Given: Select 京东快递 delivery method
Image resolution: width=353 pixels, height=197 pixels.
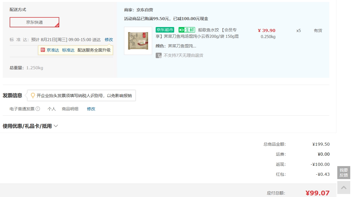Looking at the screenshot, I should (x=34, y=22).
